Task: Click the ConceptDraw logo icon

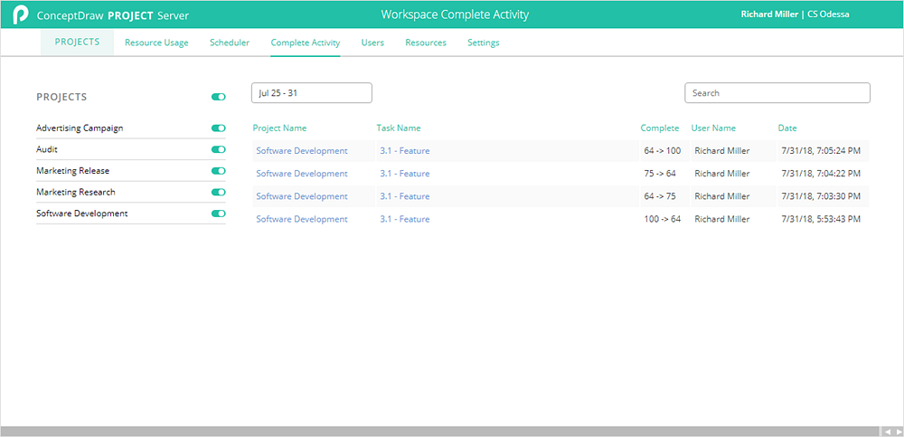Action: [x=20, y=14]
